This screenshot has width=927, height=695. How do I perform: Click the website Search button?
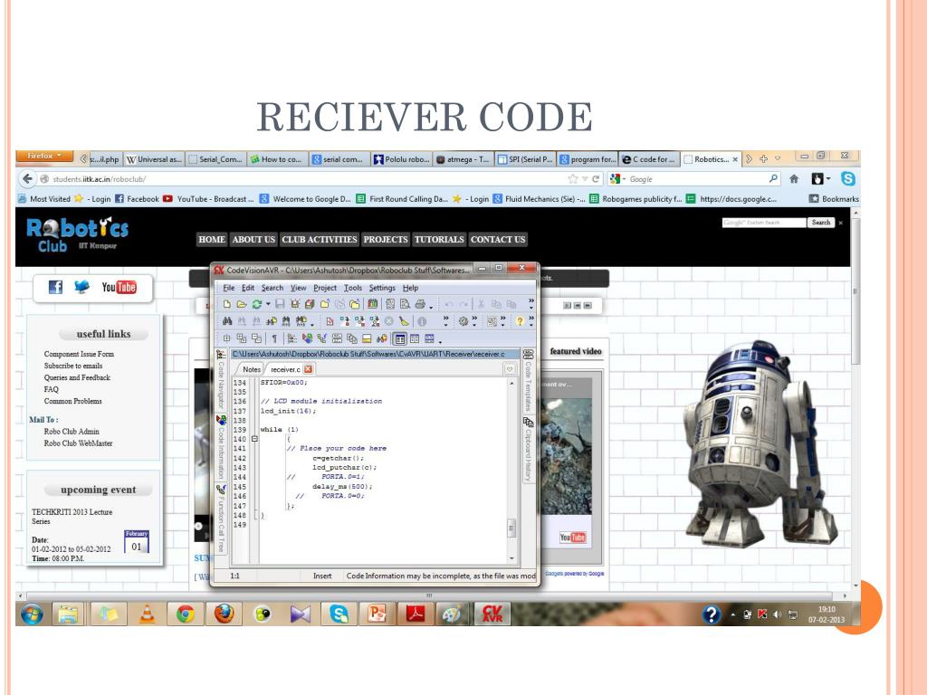(820, 223)
